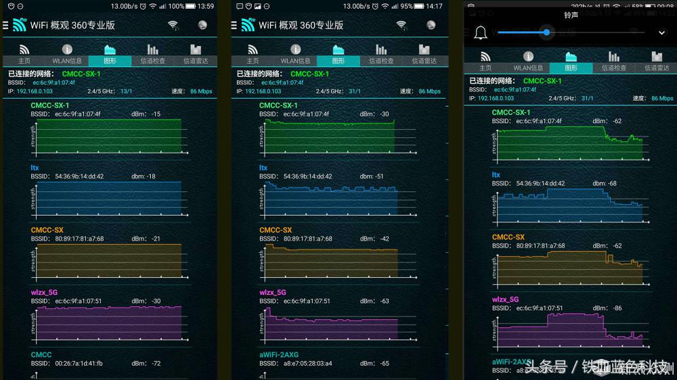Open 信道检查 tab in the volume-panel screen
677x380 pixels.
pyautogui.click(x=614, y=62)
